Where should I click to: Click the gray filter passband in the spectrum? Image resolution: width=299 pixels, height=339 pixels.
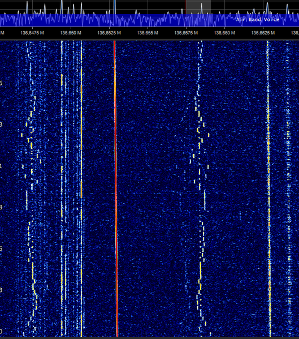click(x=198, y=13)
